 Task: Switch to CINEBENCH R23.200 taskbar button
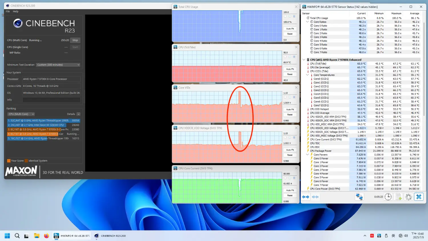point(110,236)
